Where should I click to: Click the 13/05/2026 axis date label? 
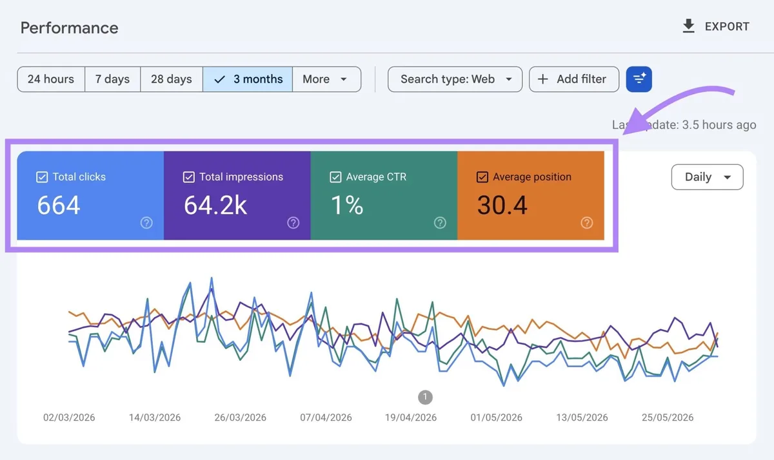[x=582, y=417]
